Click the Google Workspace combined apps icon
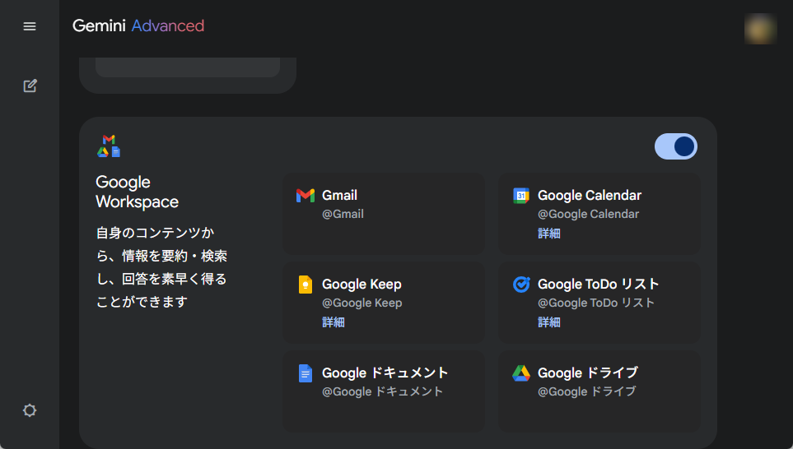Image resolution: width=793 pixels, height=449 pixels. coord(109,146)
